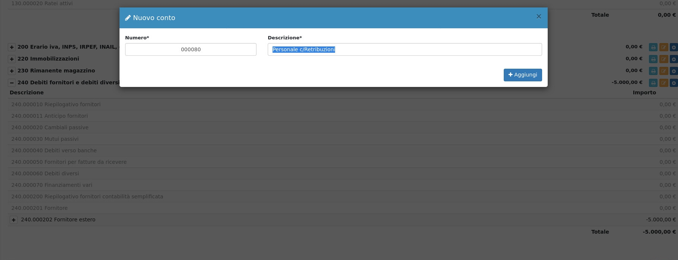Edit the 200 Erario iva account
This screenshot has height=260, width=678.
pyautogui.click(x=663, y=47)
